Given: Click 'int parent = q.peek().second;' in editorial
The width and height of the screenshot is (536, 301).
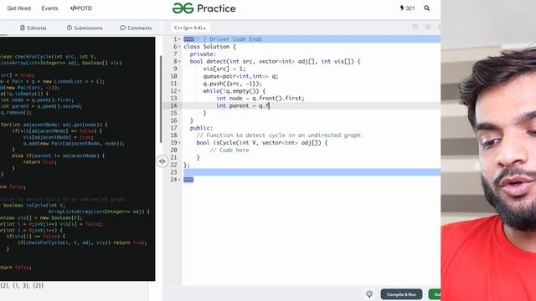Looking at the screenshot, I should coord(41,106).
